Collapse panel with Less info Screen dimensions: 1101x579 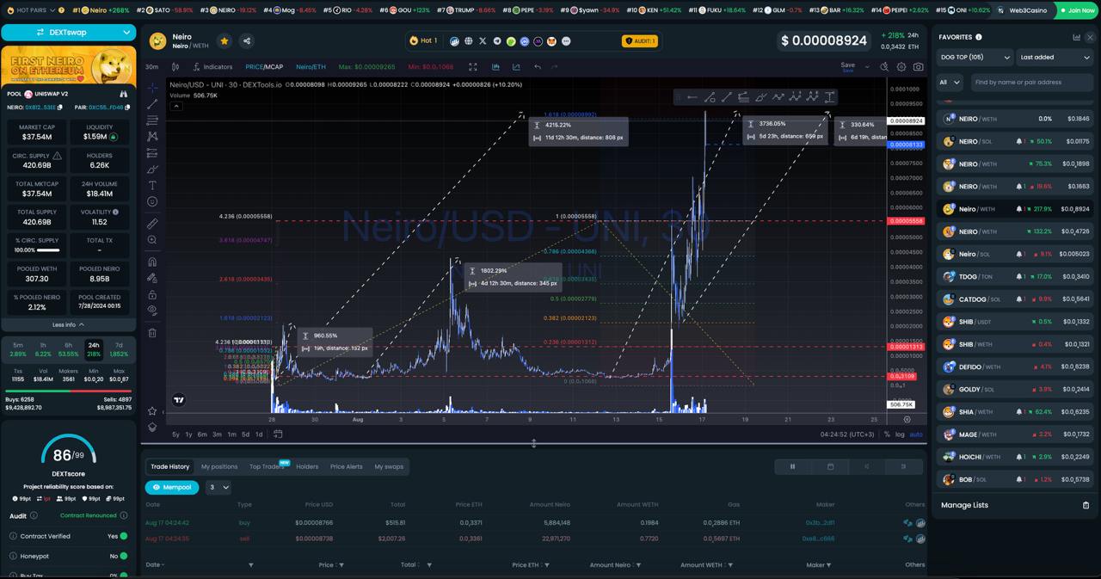pos(68,324)
